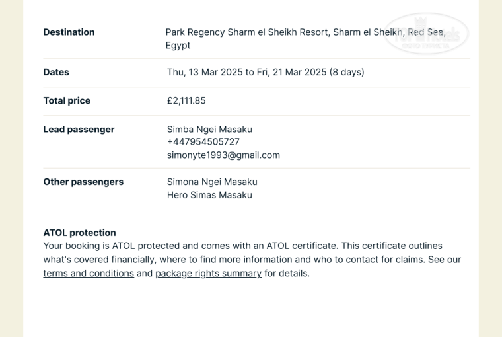This screenshot has width=502, height=337.
Task: Click the ATOL certificate description paragraph
Action: pos(252,260)
